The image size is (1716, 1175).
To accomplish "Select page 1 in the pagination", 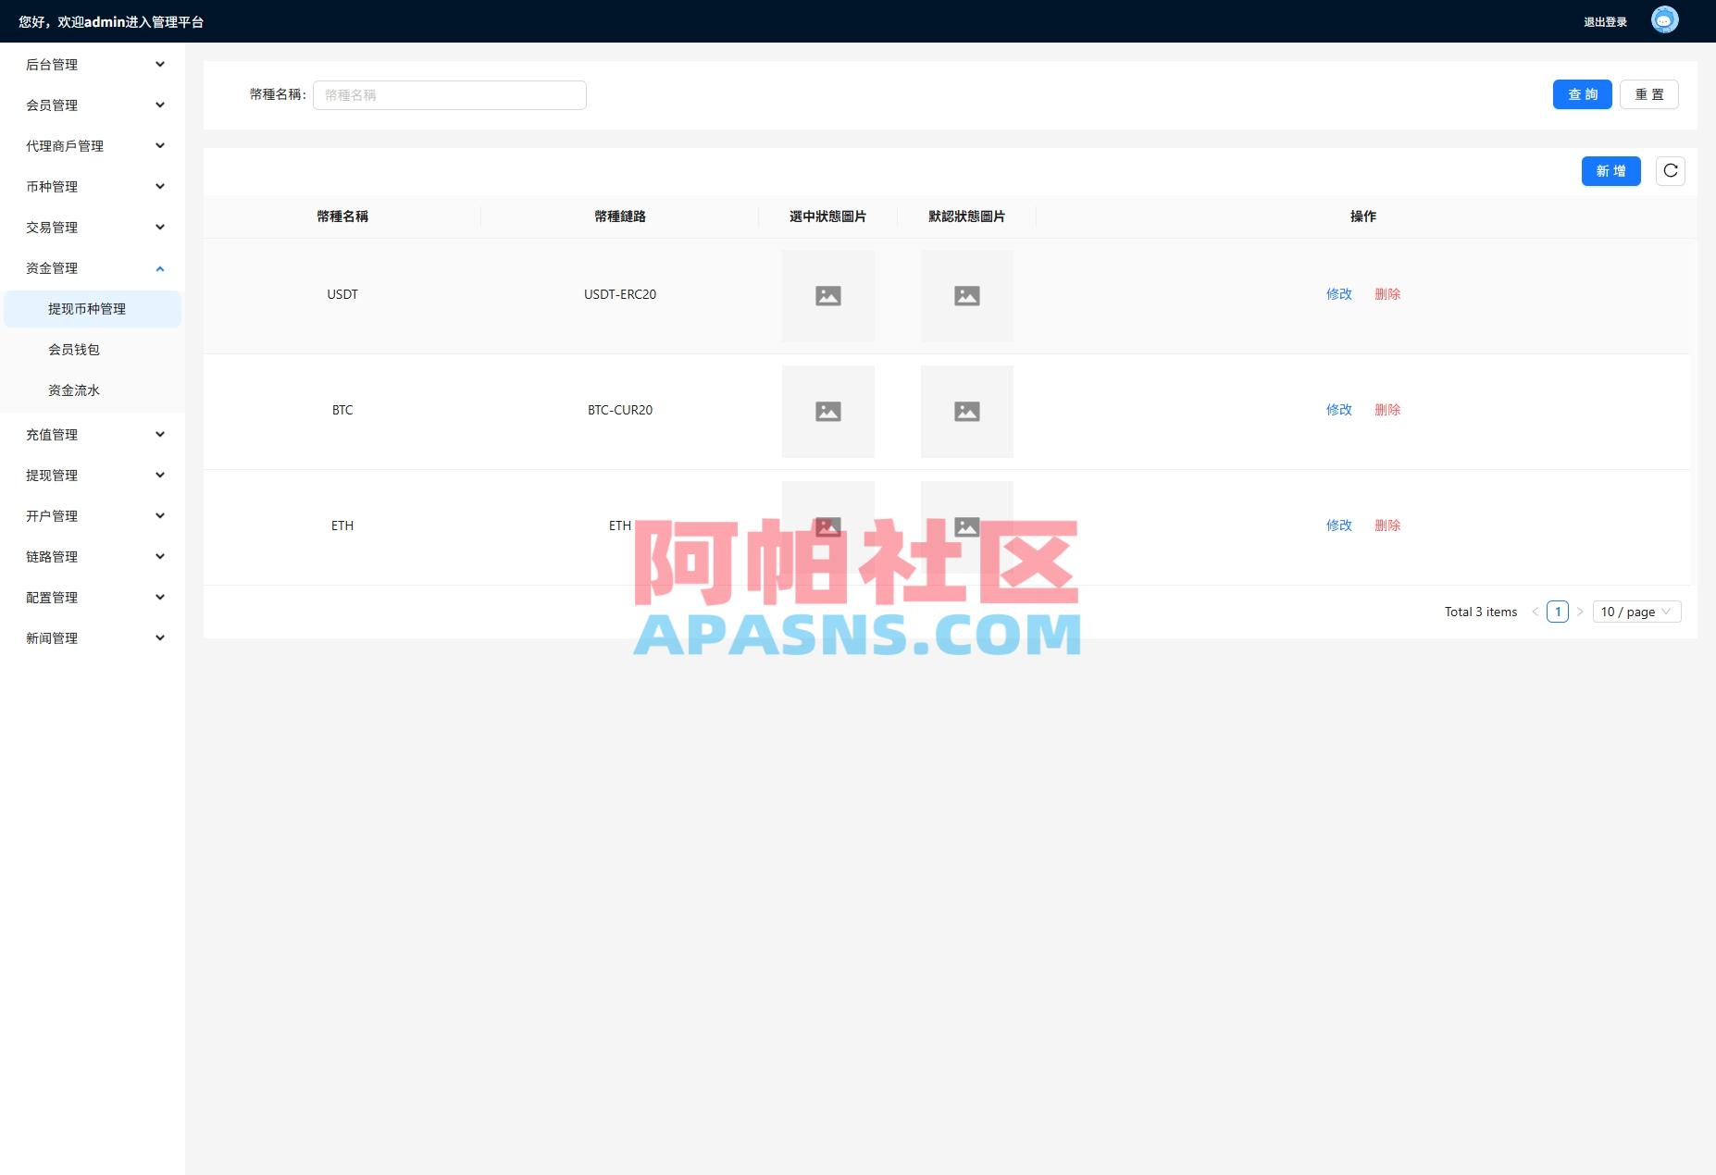I will 1559,612.
